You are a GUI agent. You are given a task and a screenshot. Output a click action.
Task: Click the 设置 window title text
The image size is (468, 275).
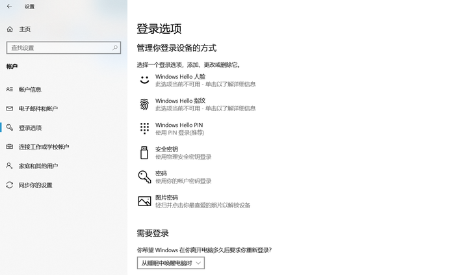(x=29, y=7)
